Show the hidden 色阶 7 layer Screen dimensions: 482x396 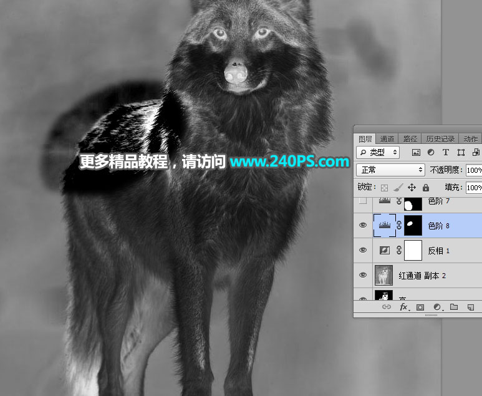[363, 201]
